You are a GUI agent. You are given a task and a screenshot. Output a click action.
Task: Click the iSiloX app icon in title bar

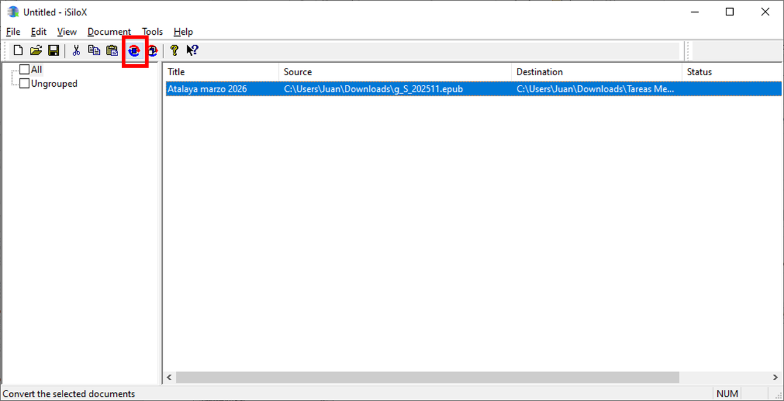click(x=13, y=12)
